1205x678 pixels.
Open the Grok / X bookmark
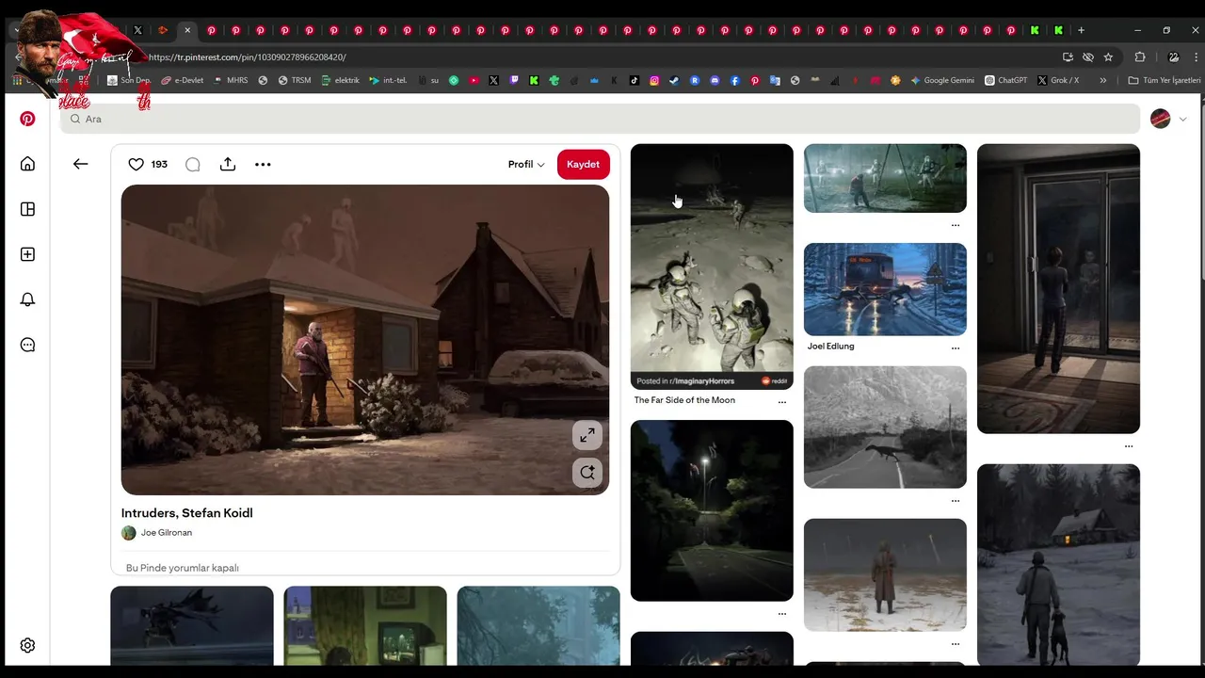1058,81
